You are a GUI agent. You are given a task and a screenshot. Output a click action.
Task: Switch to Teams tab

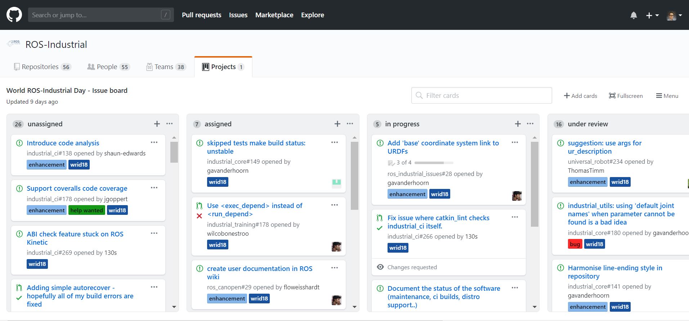click(166, 67)
